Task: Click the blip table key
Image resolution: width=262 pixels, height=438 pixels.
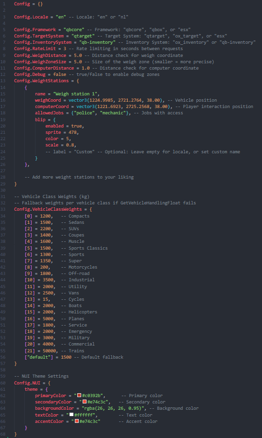Action: 40,120
